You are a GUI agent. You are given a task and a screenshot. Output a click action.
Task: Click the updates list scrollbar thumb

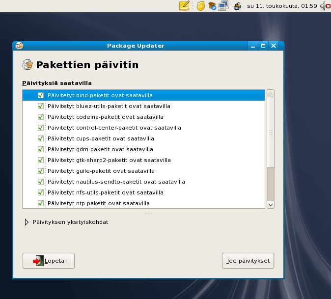(270, 133)
